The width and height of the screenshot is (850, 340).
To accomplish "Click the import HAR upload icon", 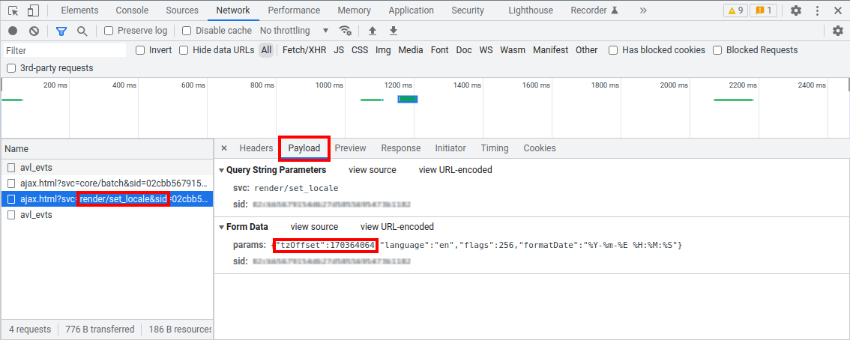I will coord(373,31).
